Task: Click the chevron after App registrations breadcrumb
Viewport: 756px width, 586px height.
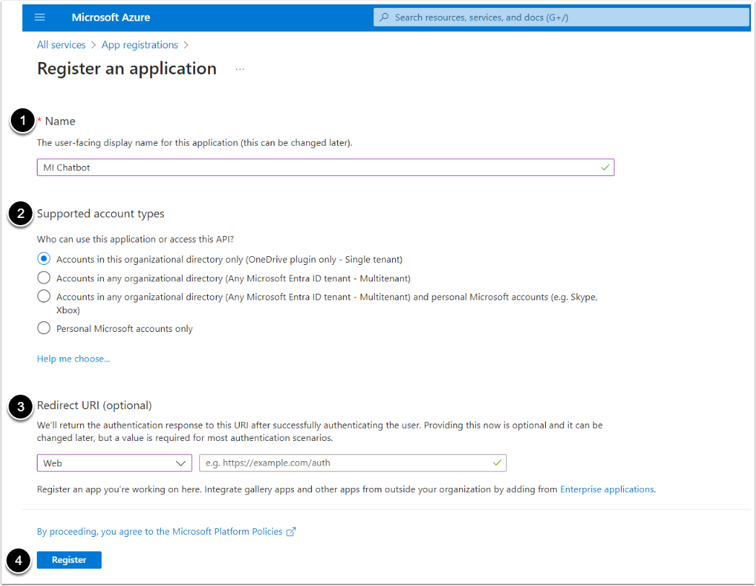Action: (x=186, y=45)
